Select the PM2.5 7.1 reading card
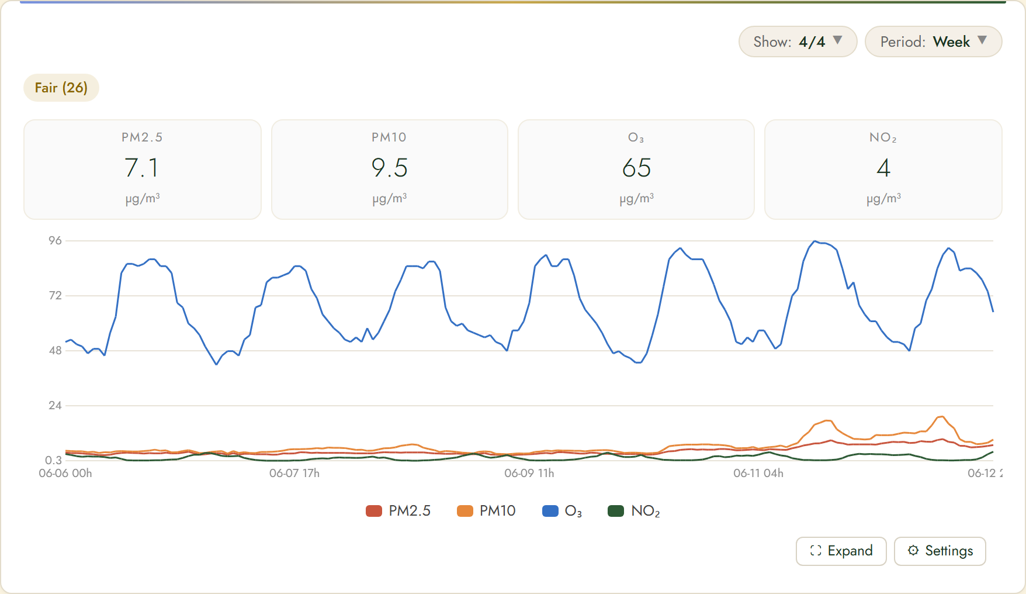This screenshot has width=1026, height=594. 143,170
